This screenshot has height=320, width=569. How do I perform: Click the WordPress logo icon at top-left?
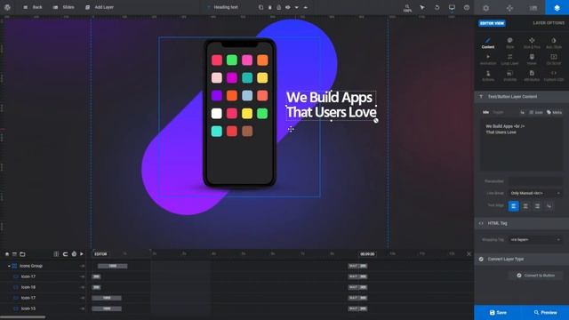click(7, 7)
